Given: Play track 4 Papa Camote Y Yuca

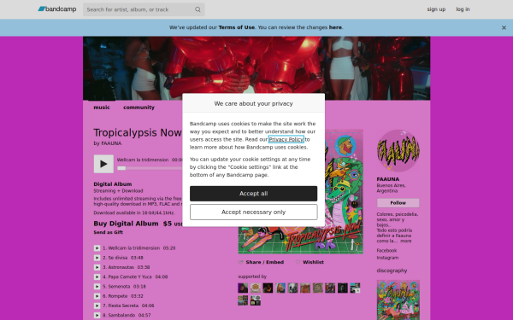Looking at the screenshot, I should click(x=97, y=276).
